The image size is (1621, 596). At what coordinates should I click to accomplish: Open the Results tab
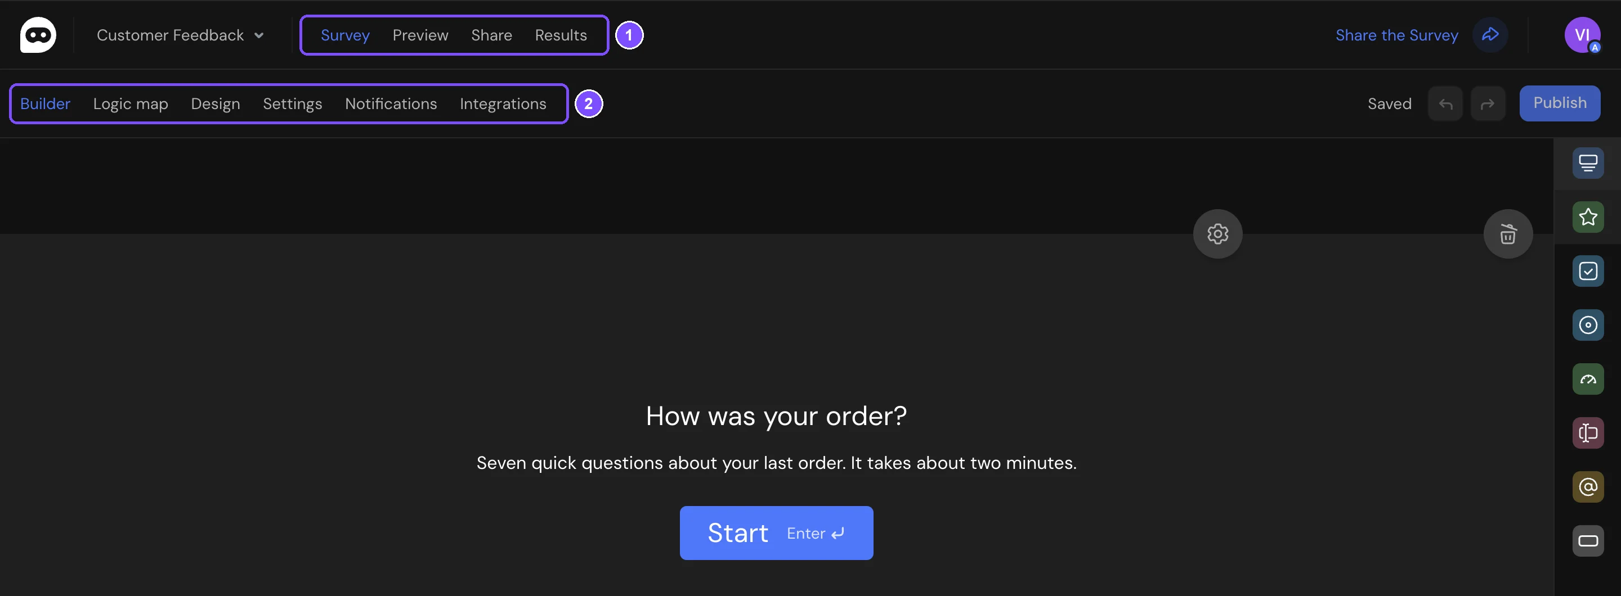(x=561, y=35)
